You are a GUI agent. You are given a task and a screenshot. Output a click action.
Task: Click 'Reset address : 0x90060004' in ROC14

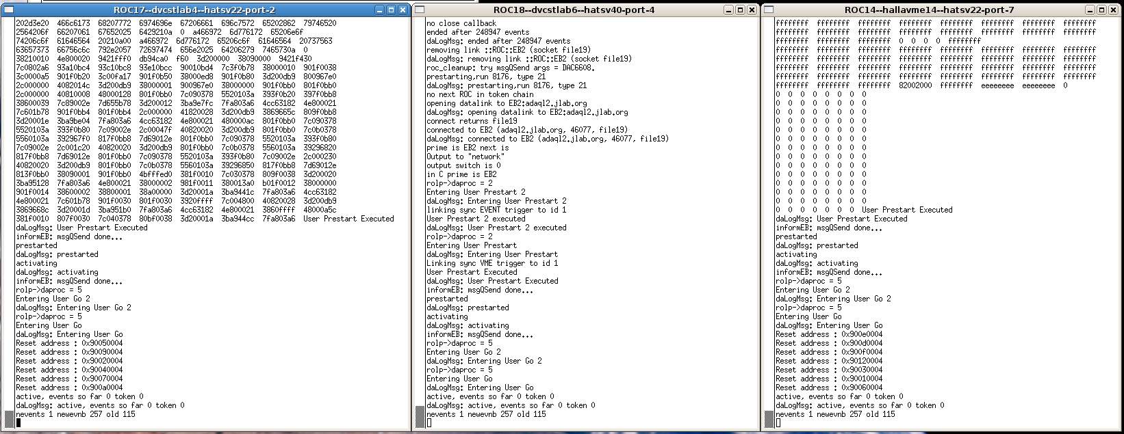pos(829,388)
